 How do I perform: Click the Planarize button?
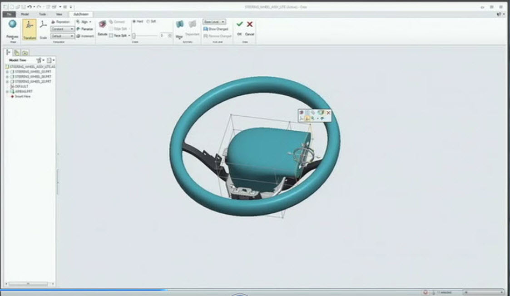click(x=84, y=29)
